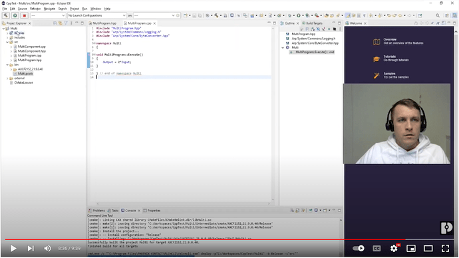The height and width of the screenshot is (258, 459).
Task: Toggle video autoplay switch
Action: 359,248
